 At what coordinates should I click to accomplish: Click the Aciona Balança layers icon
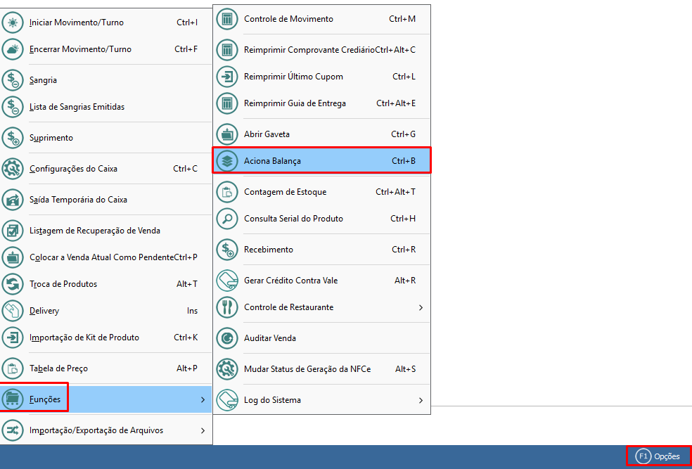227,161
